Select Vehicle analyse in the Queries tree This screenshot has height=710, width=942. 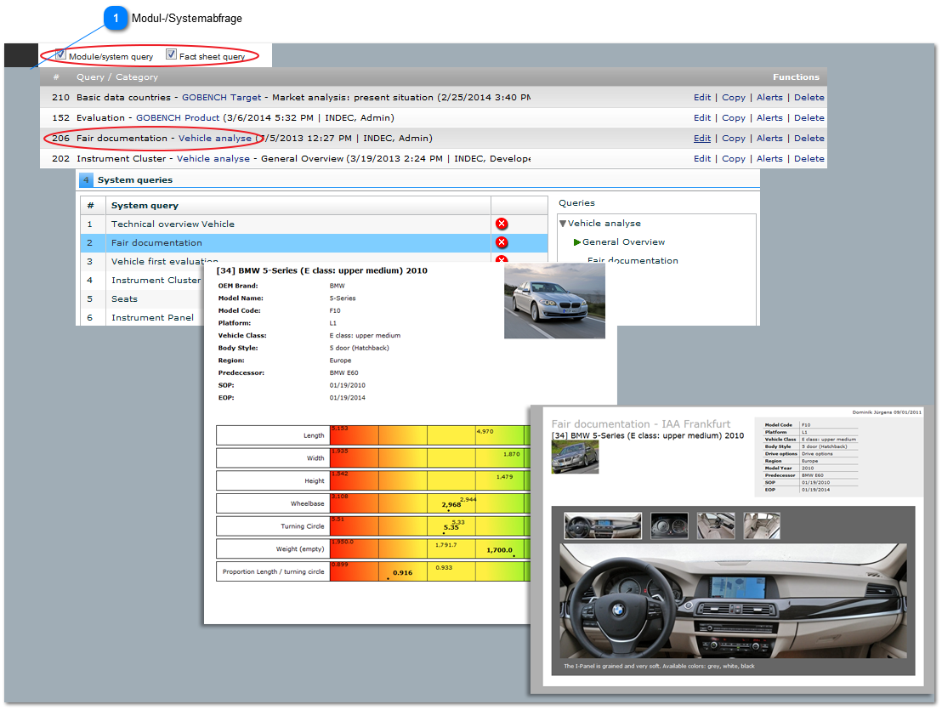pyautogui.click(x=604, y=224)
